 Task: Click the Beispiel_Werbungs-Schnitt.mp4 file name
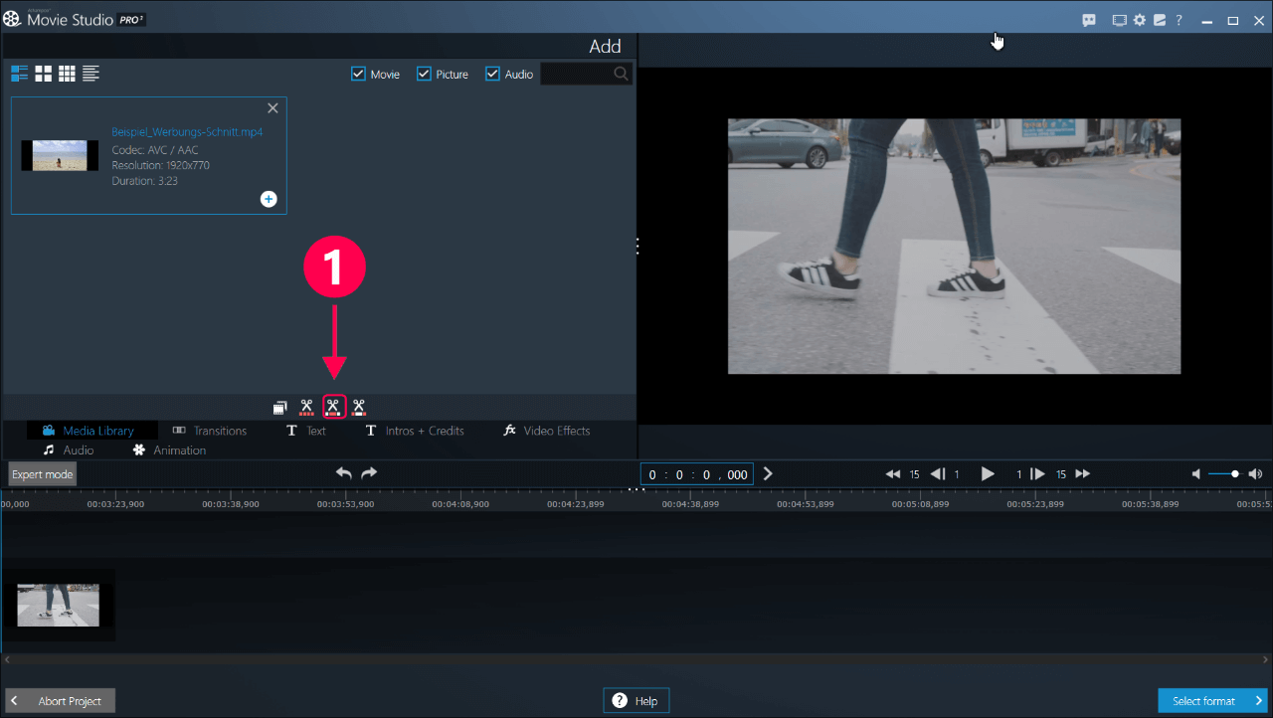point(187,131)
